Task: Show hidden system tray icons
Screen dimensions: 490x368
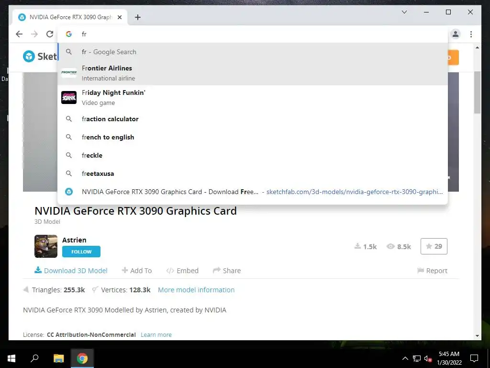Action: (405, 358)
